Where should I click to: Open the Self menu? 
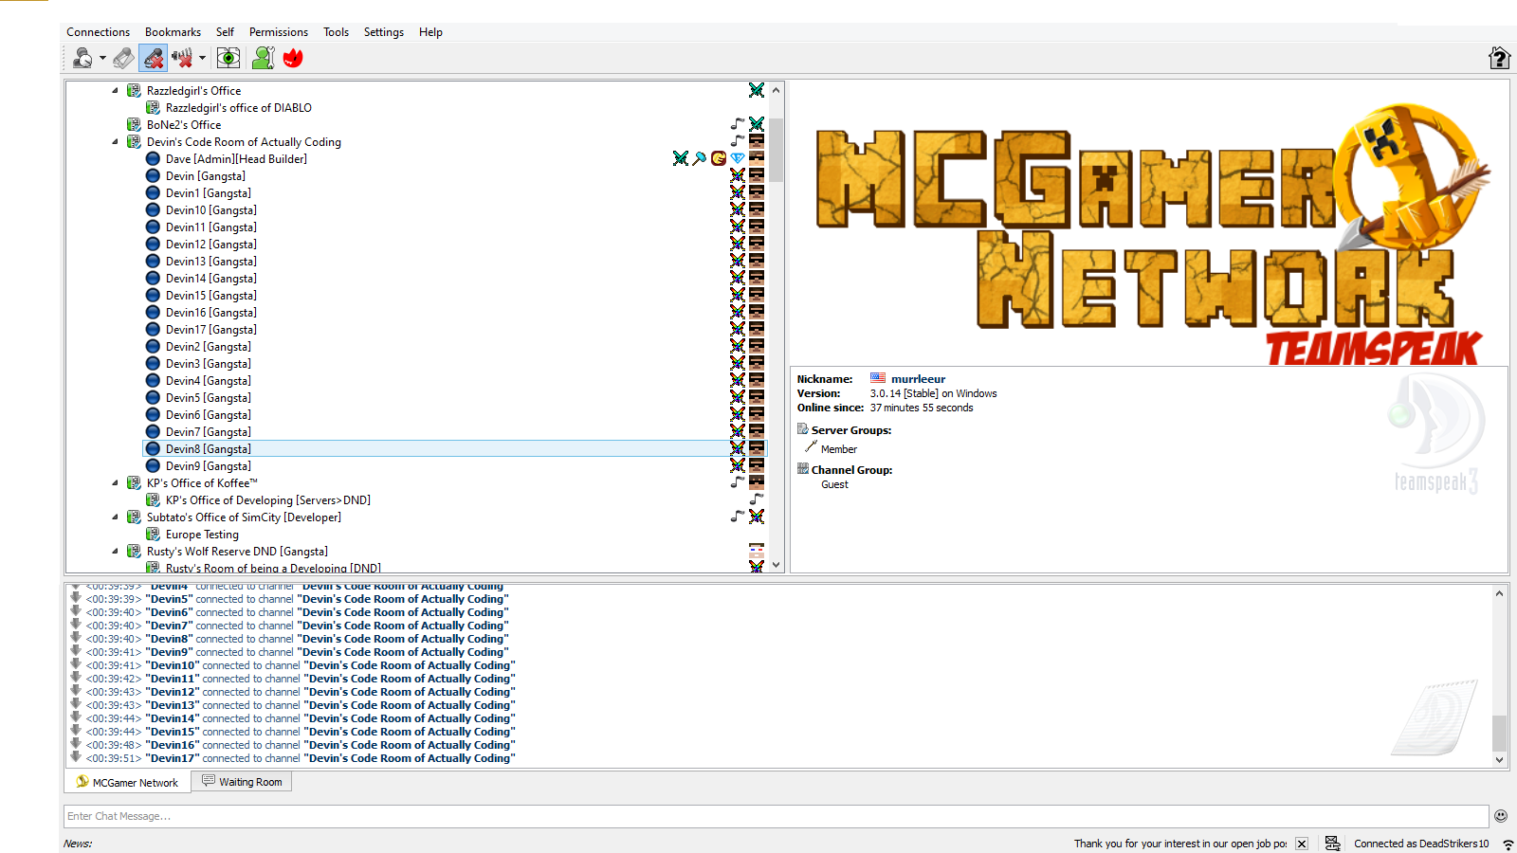coord(225,32)
